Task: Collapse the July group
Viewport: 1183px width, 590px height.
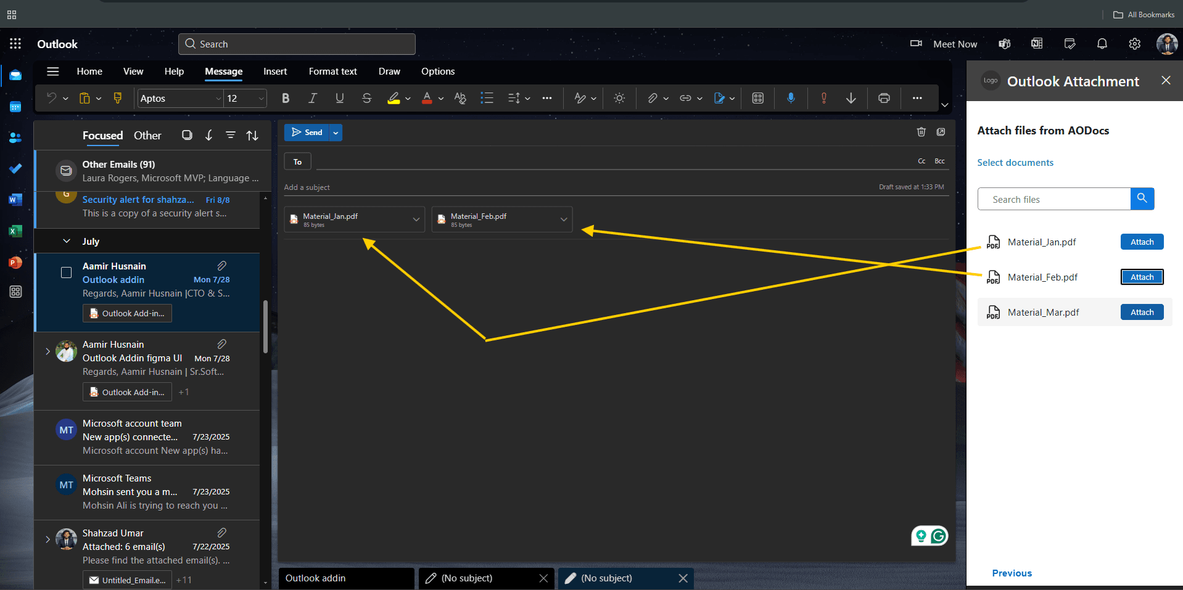Action: [67, 241]
